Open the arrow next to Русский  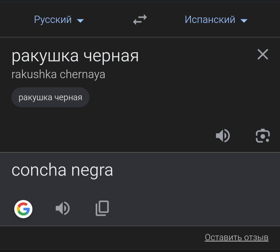click(81, 20)
